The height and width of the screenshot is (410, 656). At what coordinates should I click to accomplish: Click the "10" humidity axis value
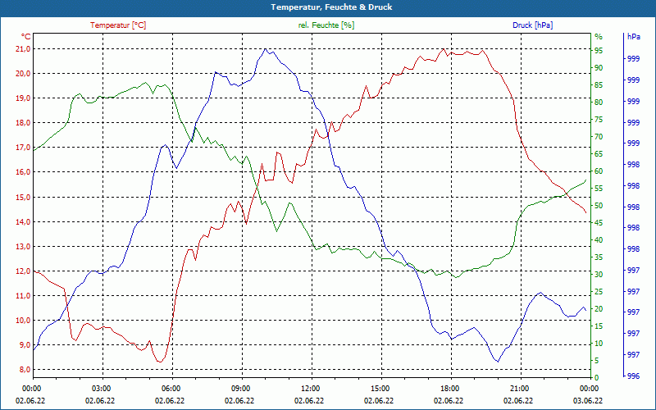(599, 344)
